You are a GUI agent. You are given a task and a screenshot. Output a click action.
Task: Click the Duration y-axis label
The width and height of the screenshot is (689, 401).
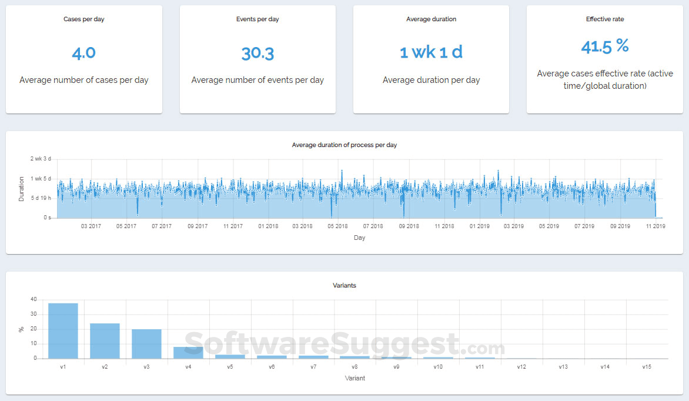click(21, 188)
